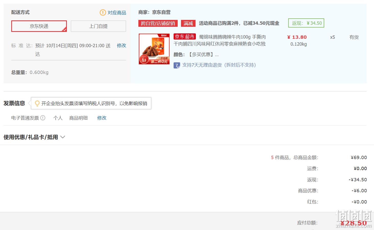Click the 应付总额 label
Viewport: 374px width, 230px height.
tap(307, 223)
